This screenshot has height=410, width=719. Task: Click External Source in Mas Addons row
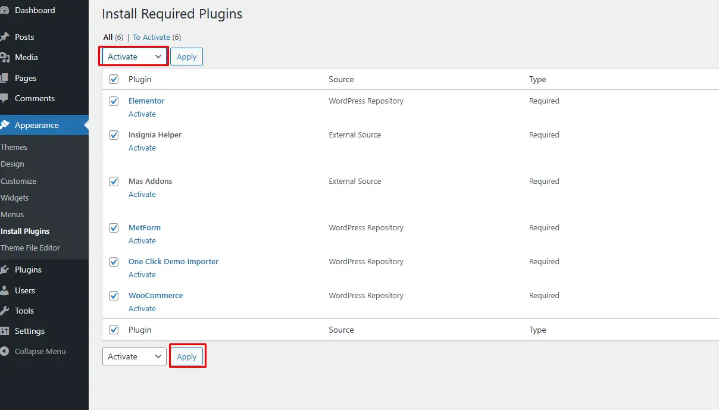coord(355,181)
